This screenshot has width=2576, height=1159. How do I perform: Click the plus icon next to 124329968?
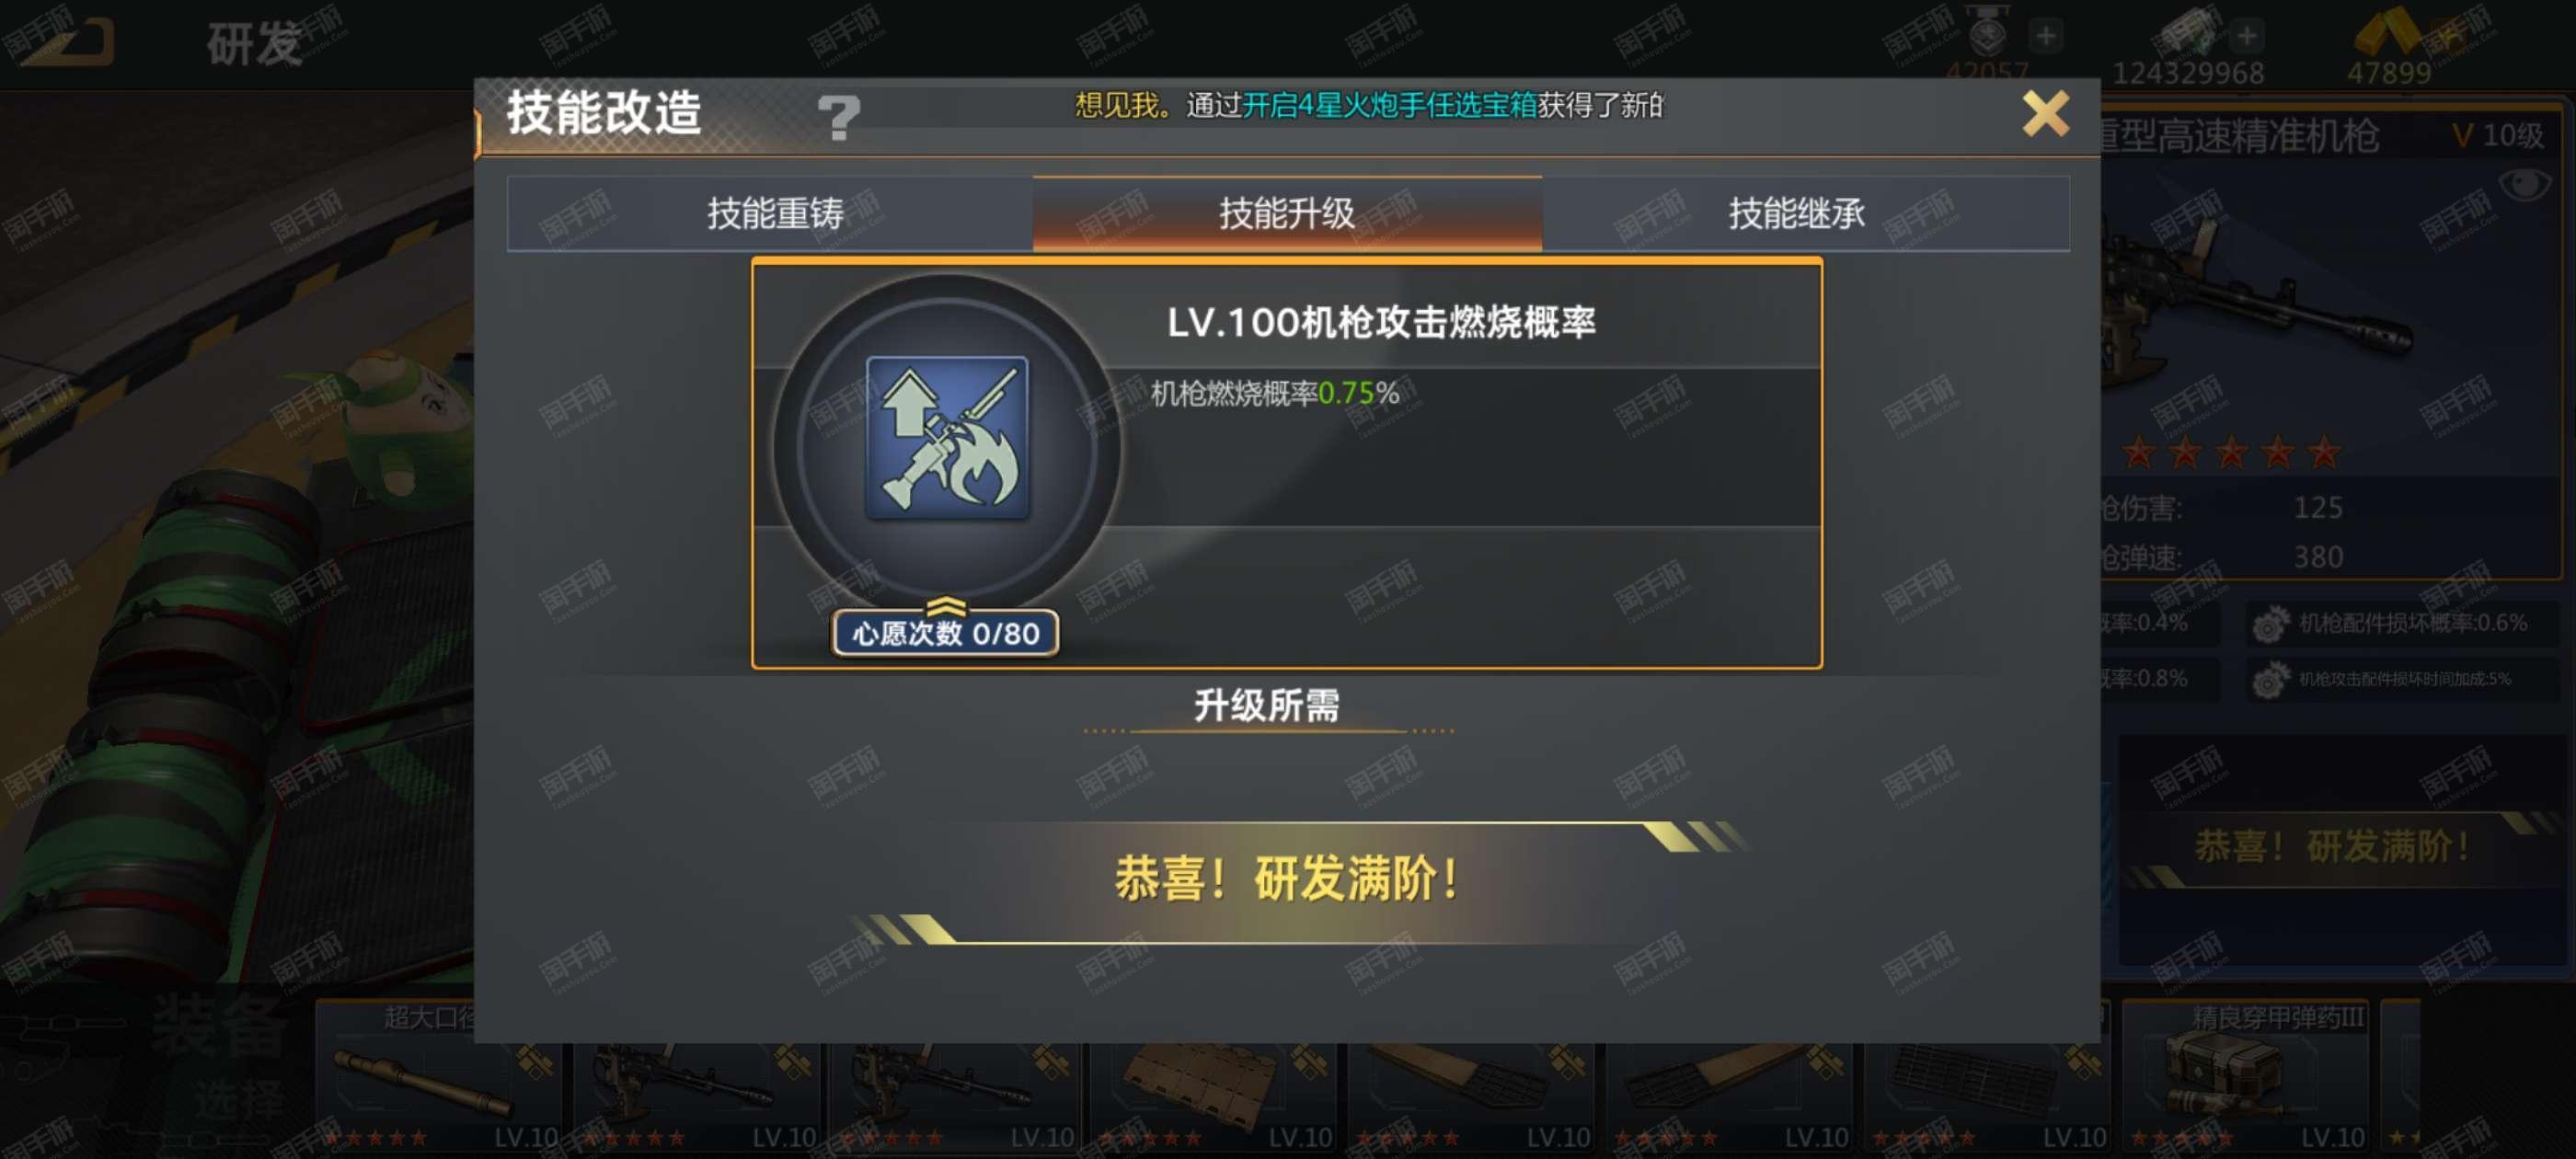click(2247, 37)
